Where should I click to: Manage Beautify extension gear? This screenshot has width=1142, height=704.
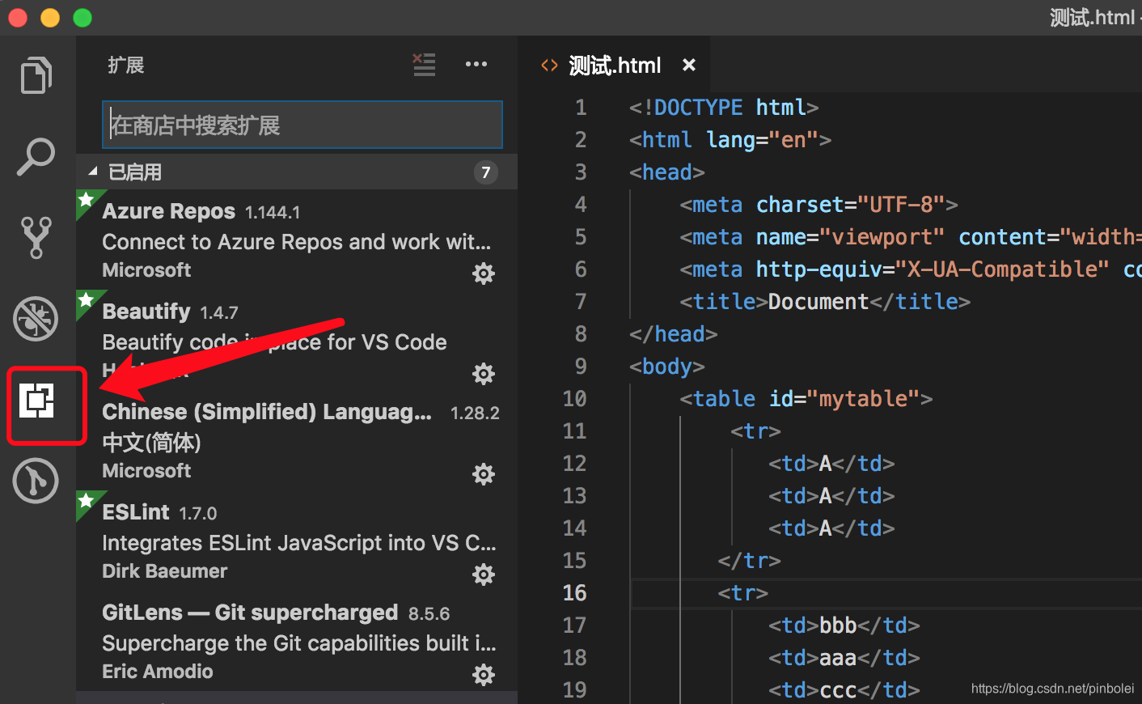point(484,374)
